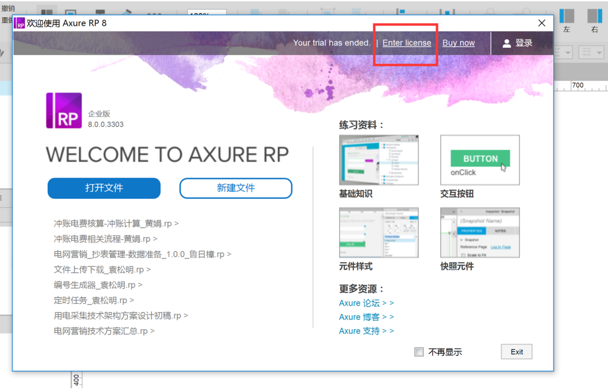Check the 不再显示 checkbox
The width and height of the screenshot is (608, 389).
click(419, 352)
